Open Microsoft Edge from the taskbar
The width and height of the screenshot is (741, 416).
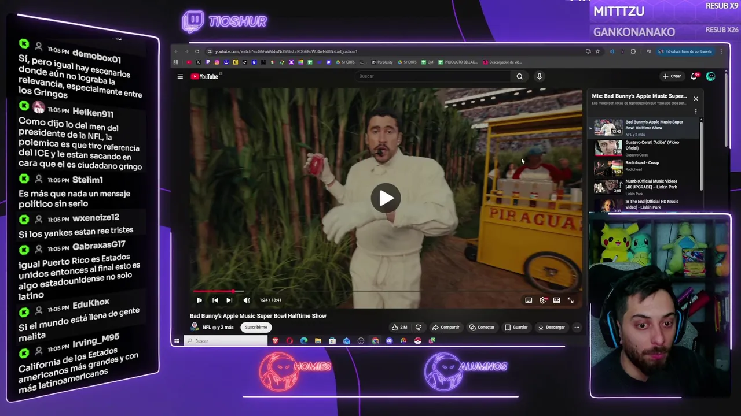point(304,341)
